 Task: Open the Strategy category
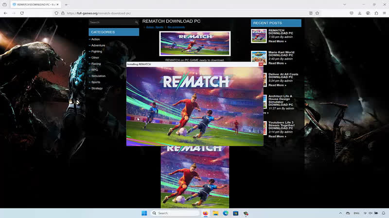point(97,89)
